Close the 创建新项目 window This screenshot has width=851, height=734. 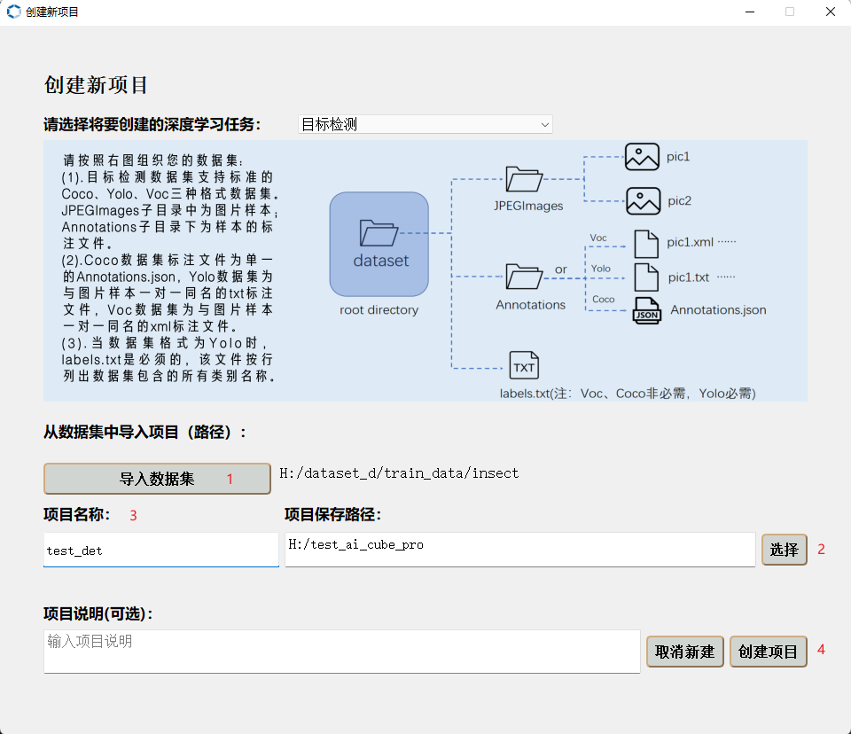[831, 12]
